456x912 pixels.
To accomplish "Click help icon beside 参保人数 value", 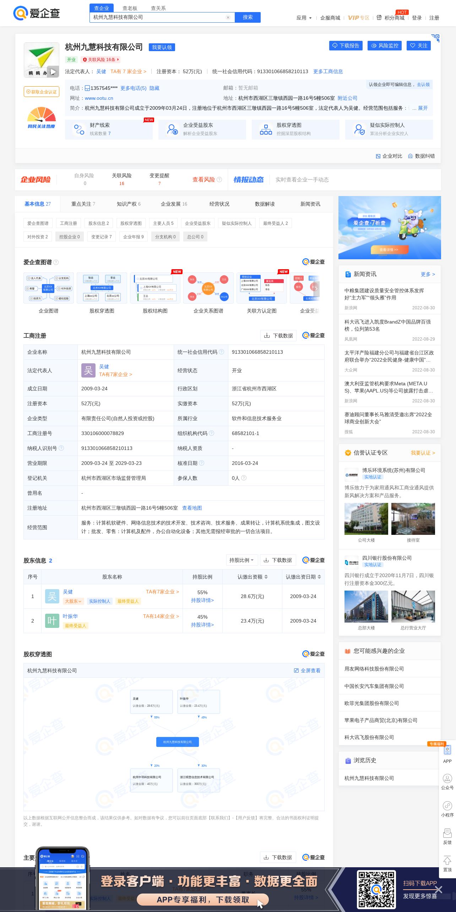I will click(244, 478).
